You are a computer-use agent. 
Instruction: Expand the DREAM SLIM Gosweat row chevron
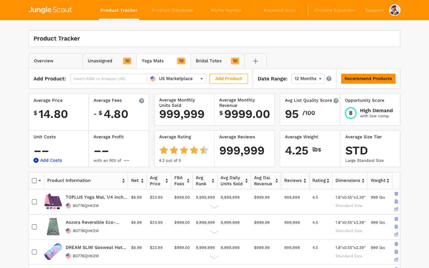click(x=214, y=257)
